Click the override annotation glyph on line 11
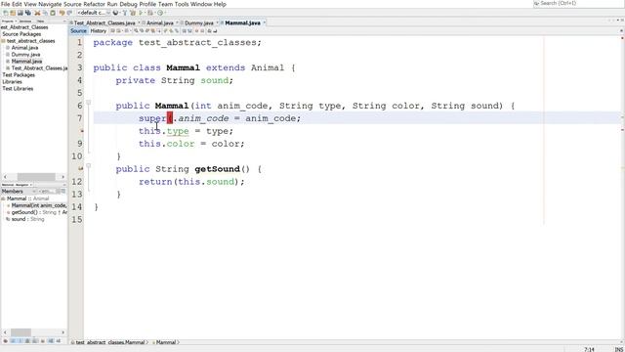The height and width of the screenshot is (352, 625). (81, 169)
